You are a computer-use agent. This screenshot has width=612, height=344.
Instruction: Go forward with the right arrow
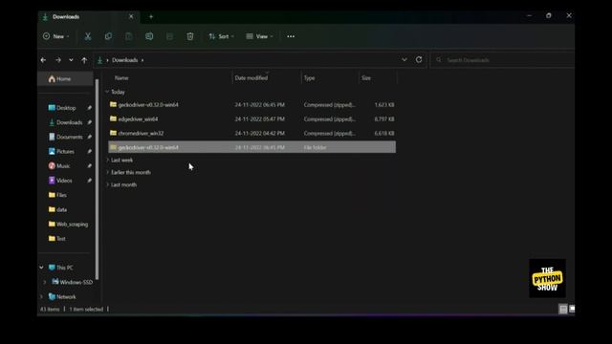click(x=58, y=60)
